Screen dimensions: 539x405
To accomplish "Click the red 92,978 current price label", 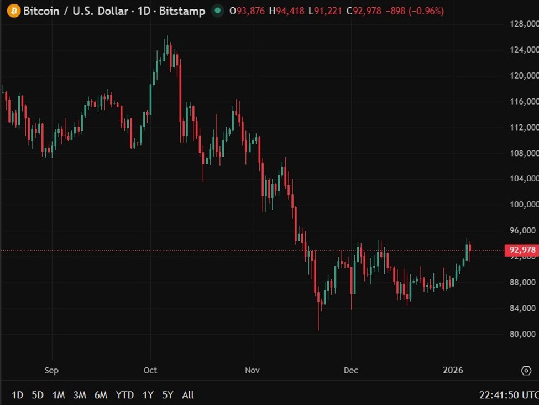I will [x=522, y=250].
